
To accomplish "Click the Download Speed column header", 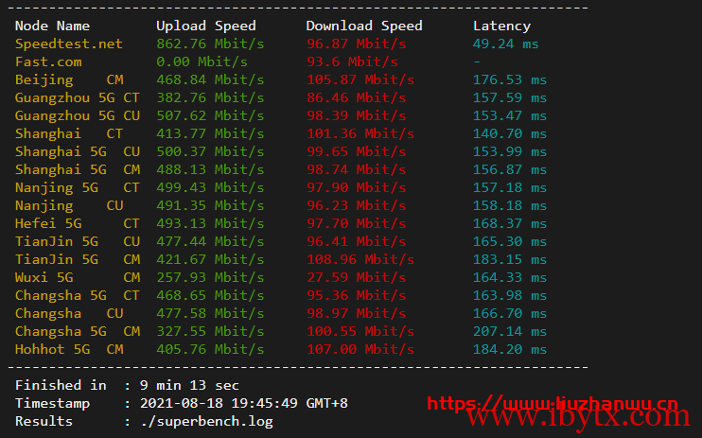I will coord(364,26).
